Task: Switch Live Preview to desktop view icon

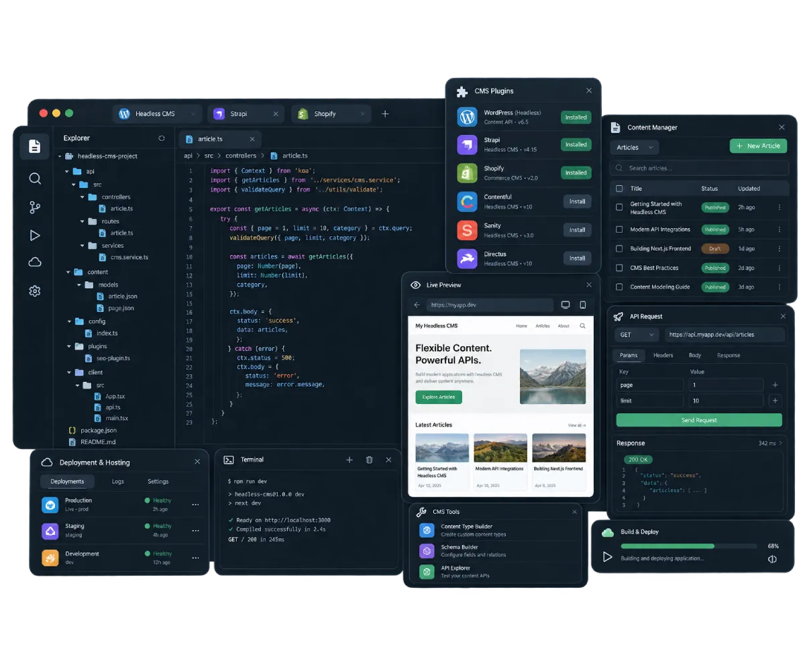Action: point(566,305)
